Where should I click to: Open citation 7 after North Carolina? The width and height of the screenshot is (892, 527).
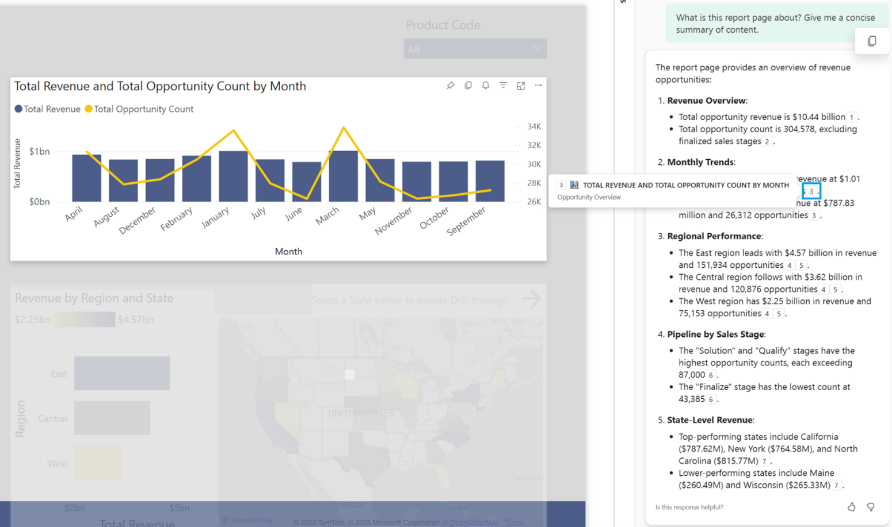click(x=764, y=461)
